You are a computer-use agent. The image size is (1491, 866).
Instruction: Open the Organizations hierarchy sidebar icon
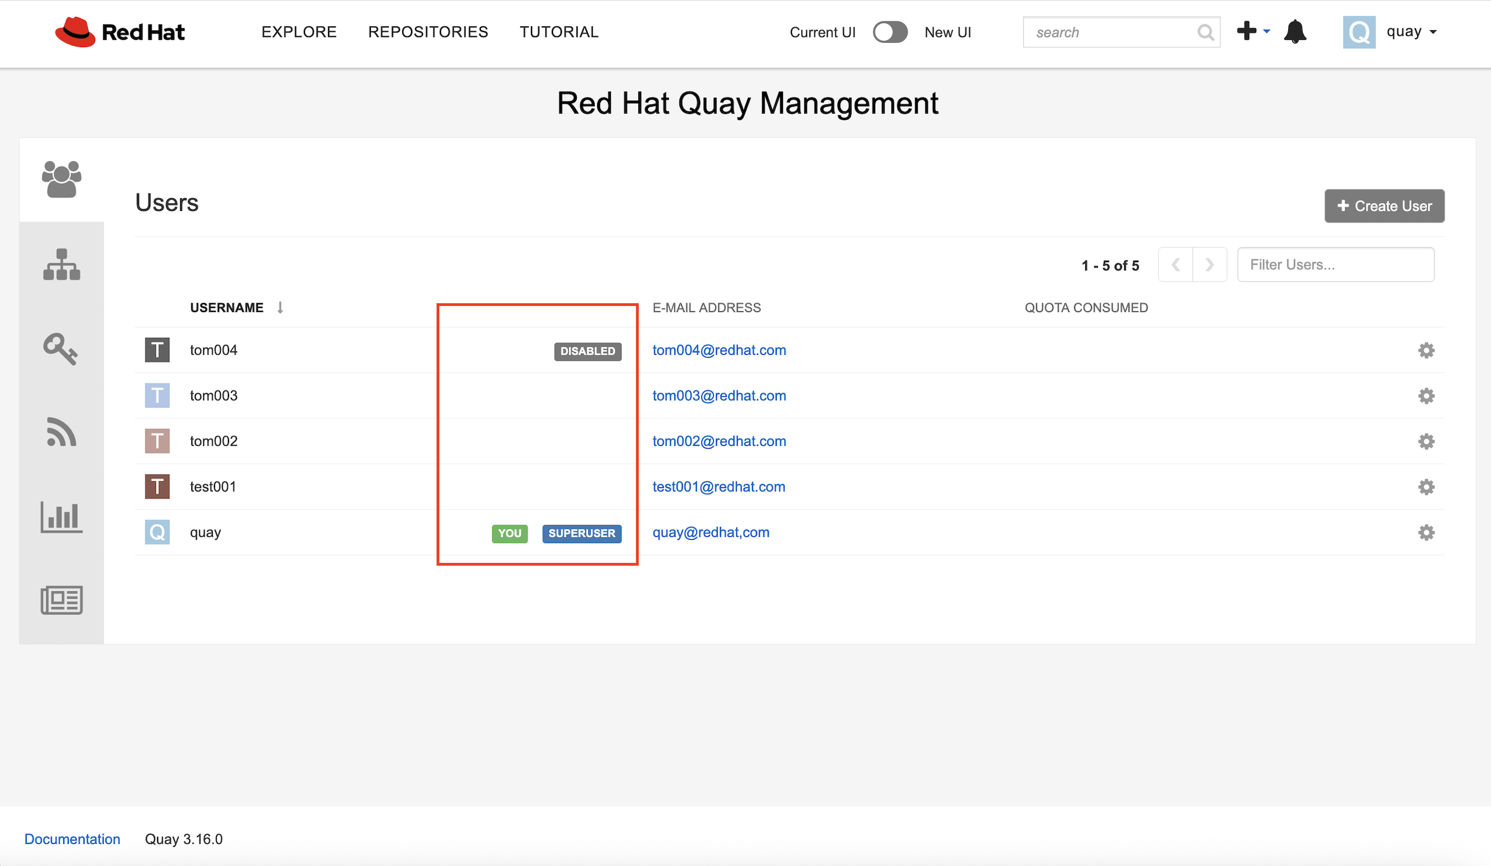[61, 264]
